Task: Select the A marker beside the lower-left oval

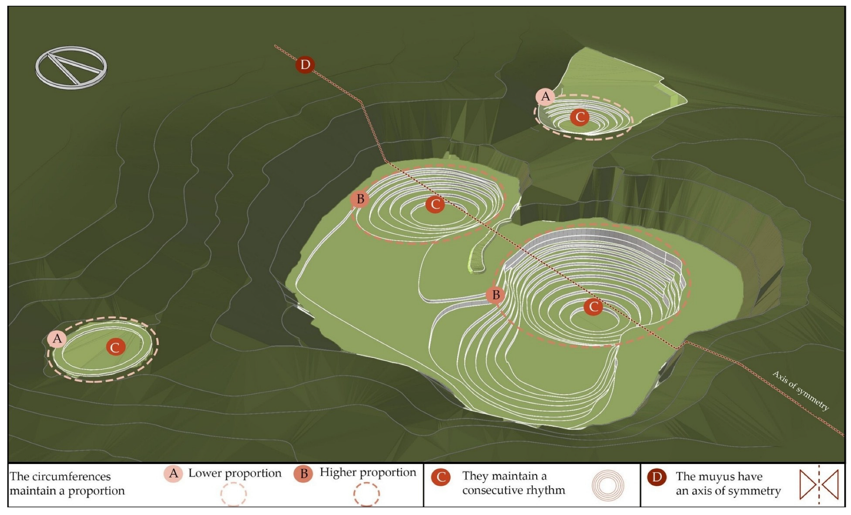Action: [57, 339]
